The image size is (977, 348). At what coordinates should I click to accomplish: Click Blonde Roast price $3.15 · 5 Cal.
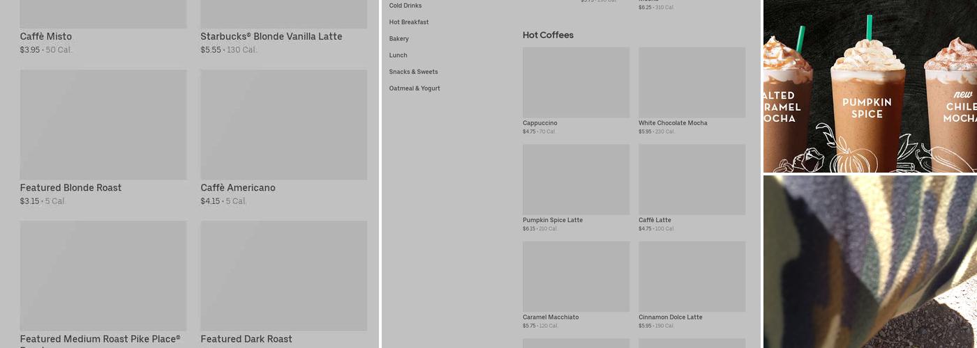coord(43,201)
